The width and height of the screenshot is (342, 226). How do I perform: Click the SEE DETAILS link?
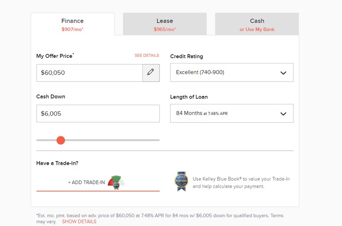tap(147, 56)
